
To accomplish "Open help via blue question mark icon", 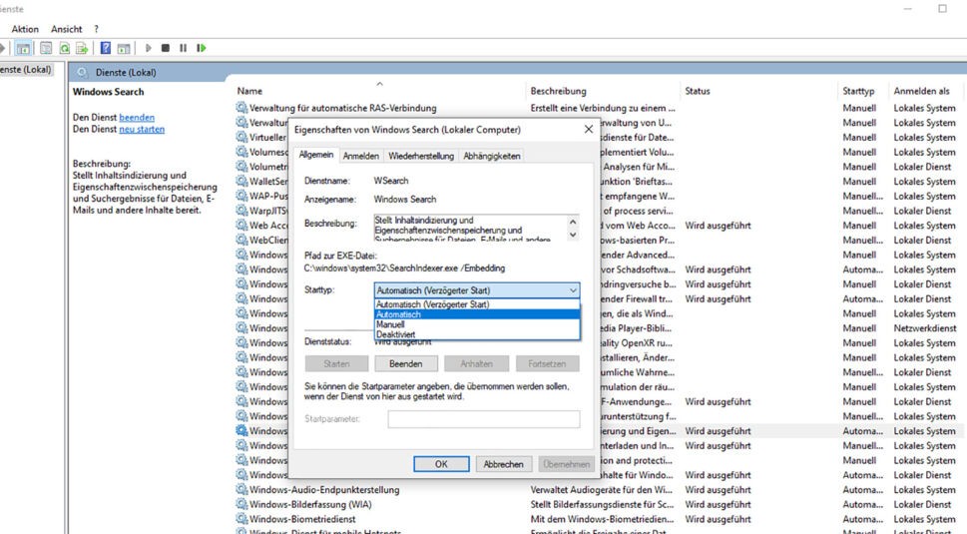I will point(106,48).
